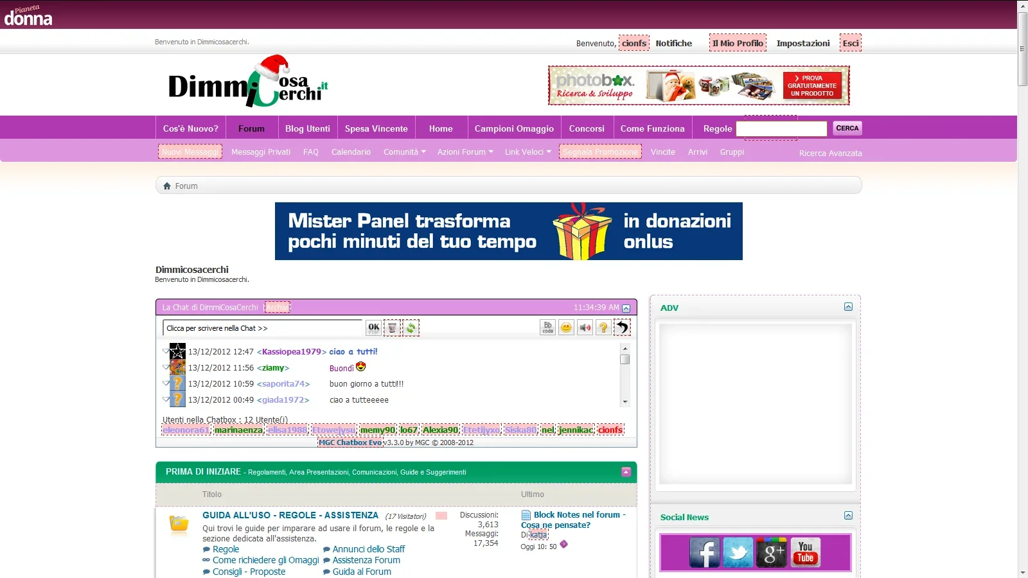Collapse the PRIMA DI INIZIARE category
The width and height of the screenshot is (1028, 578).
(x=626, y=472)
